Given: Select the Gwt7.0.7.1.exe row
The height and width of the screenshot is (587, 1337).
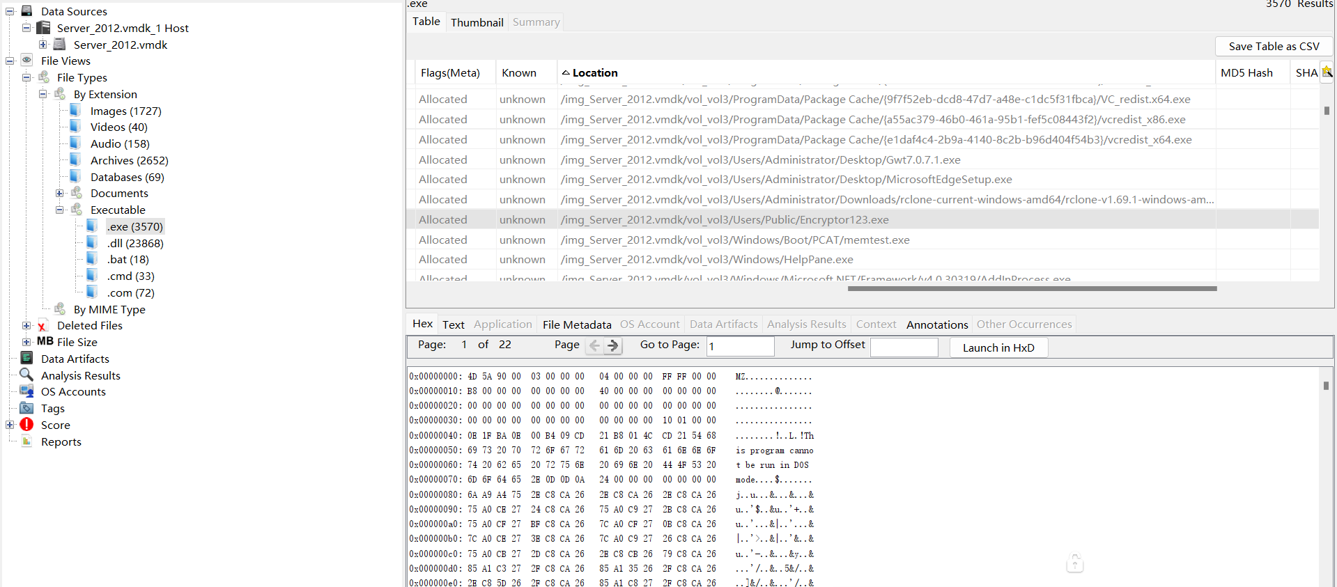Looking at the screenshot, I should click(863, 159).
